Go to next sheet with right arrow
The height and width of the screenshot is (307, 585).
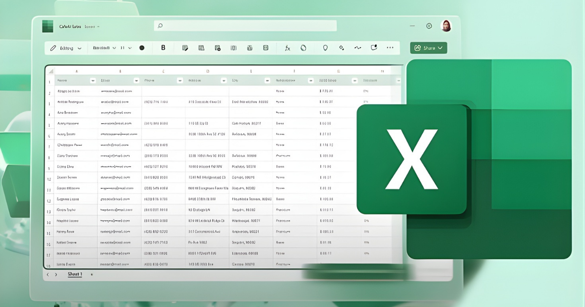(x=56, y=275)
